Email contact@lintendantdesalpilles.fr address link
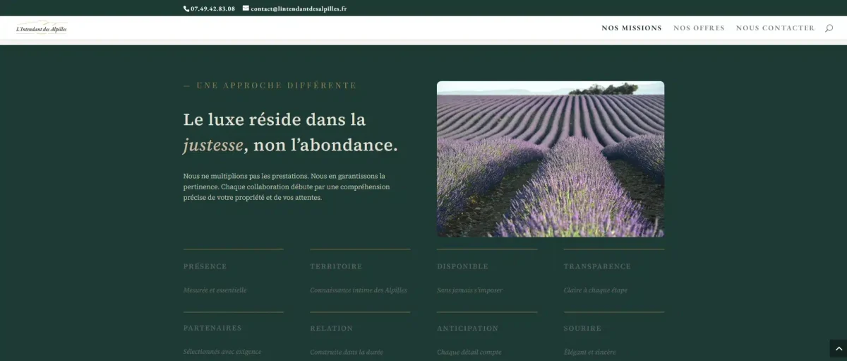Image resolution: width=847 pixels, height=361 pixels. tap(299, 8)
